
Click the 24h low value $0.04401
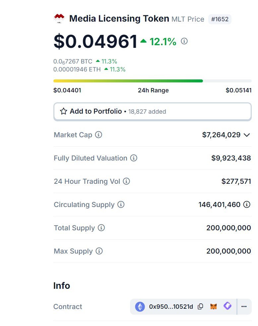67,90
